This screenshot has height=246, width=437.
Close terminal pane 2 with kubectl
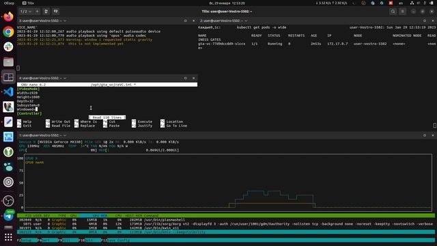point(433,20)
